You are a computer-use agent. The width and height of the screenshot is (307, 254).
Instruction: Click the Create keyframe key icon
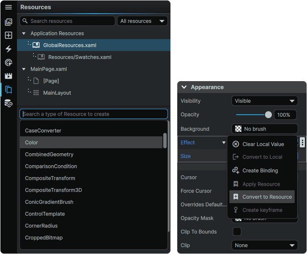236,210
